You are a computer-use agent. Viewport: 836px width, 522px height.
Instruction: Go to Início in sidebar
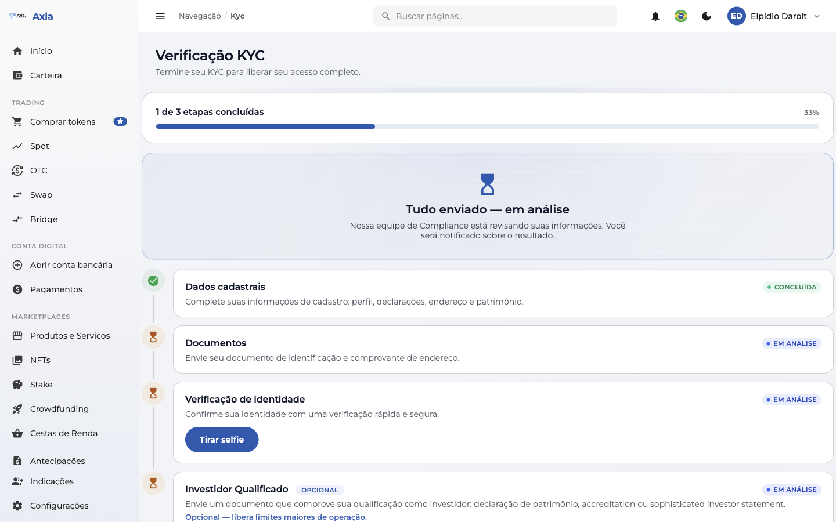click(x=70, y=51)
